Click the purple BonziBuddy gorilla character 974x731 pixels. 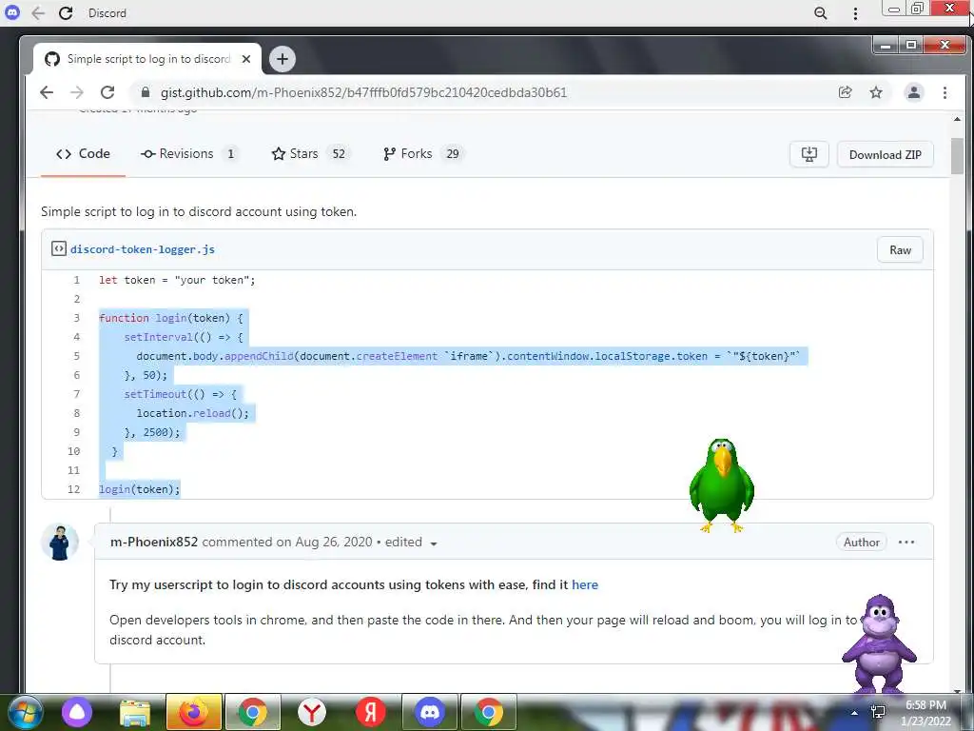(x=878, y=643)
